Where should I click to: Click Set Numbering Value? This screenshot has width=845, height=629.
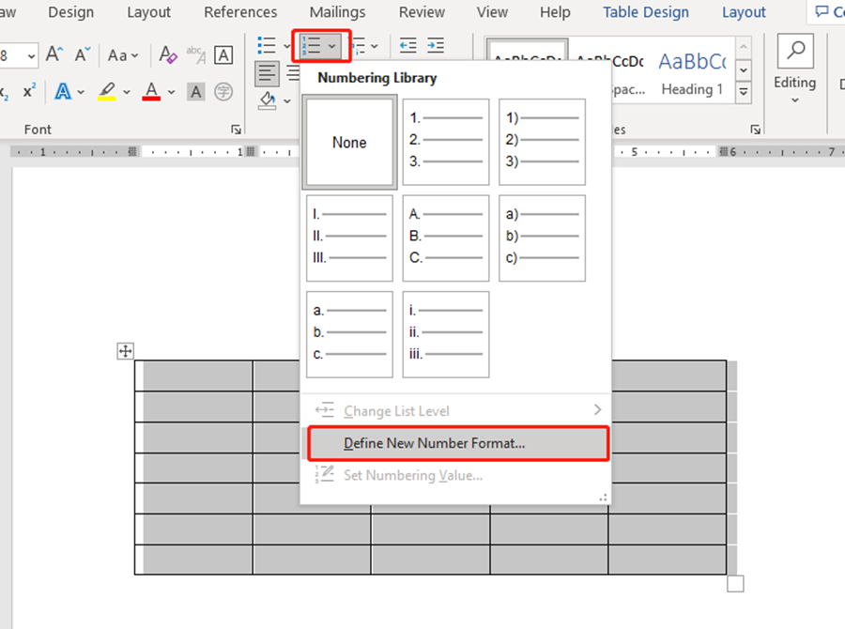tap(455, 475)
